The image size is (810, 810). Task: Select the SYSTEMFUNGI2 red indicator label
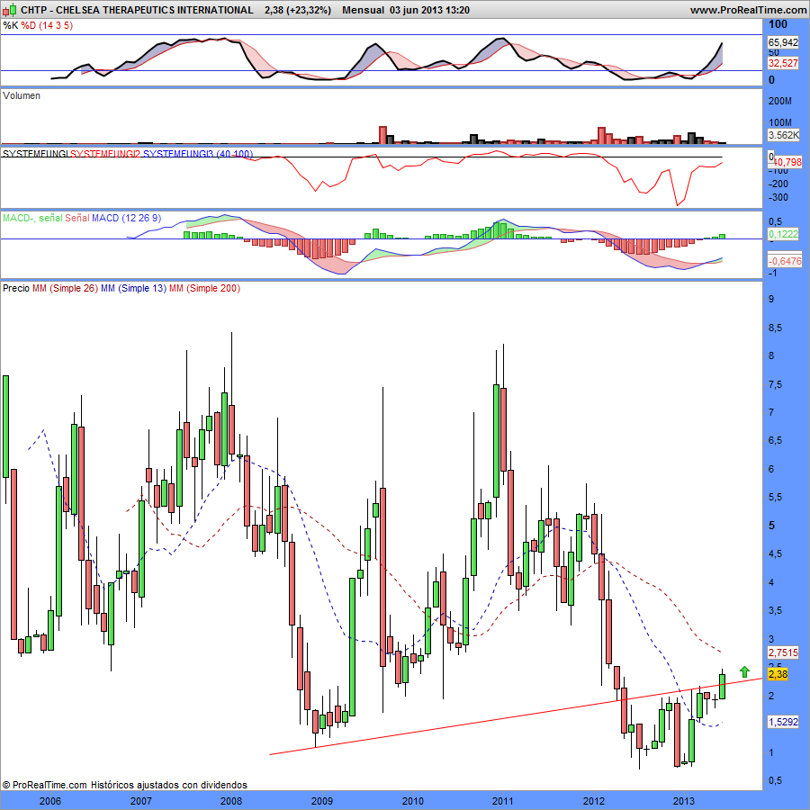pyautogui.click(x=105, y=154)
